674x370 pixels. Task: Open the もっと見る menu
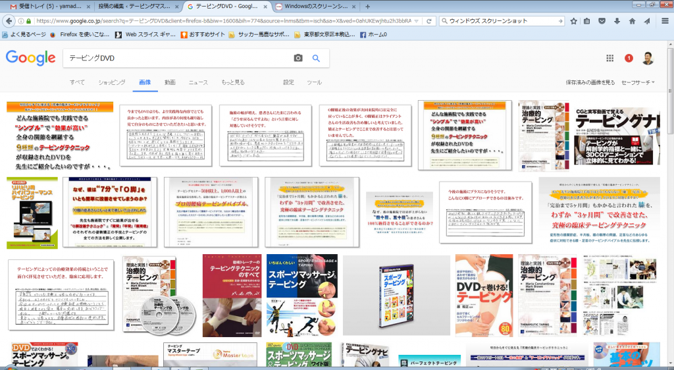tap(232, 82)
